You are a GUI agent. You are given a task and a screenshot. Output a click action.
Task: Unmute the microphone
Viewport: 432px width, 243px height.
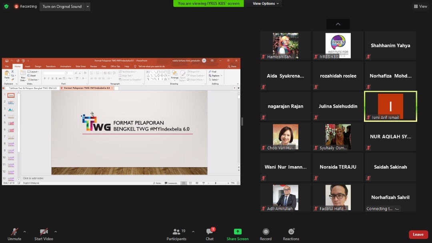coord(14,234)
